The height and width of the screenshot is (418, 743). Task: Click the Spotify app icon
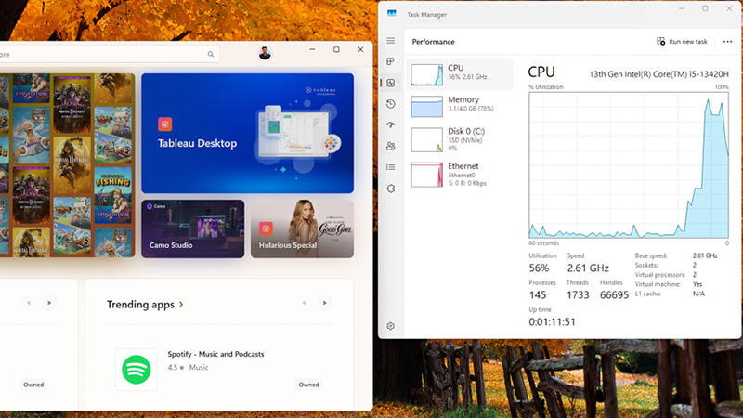tap(137, 370)
